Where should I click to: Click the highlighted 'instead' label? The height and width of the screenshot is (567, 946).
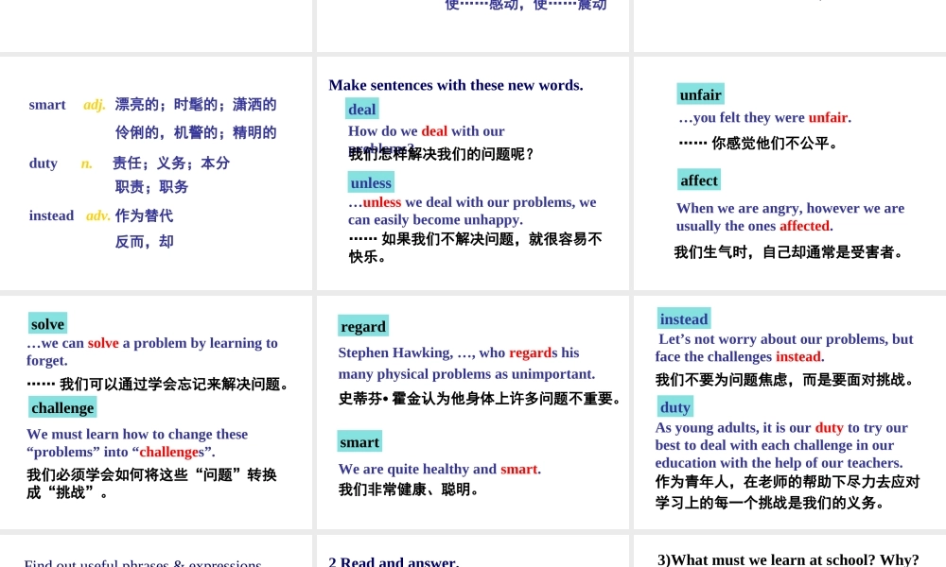pyautogui.click(x=684, y=318)
